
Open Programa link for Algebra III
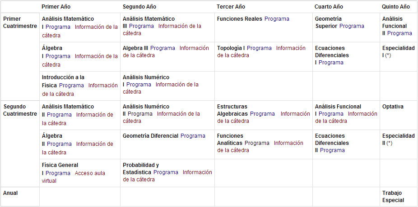pos(163,48)
